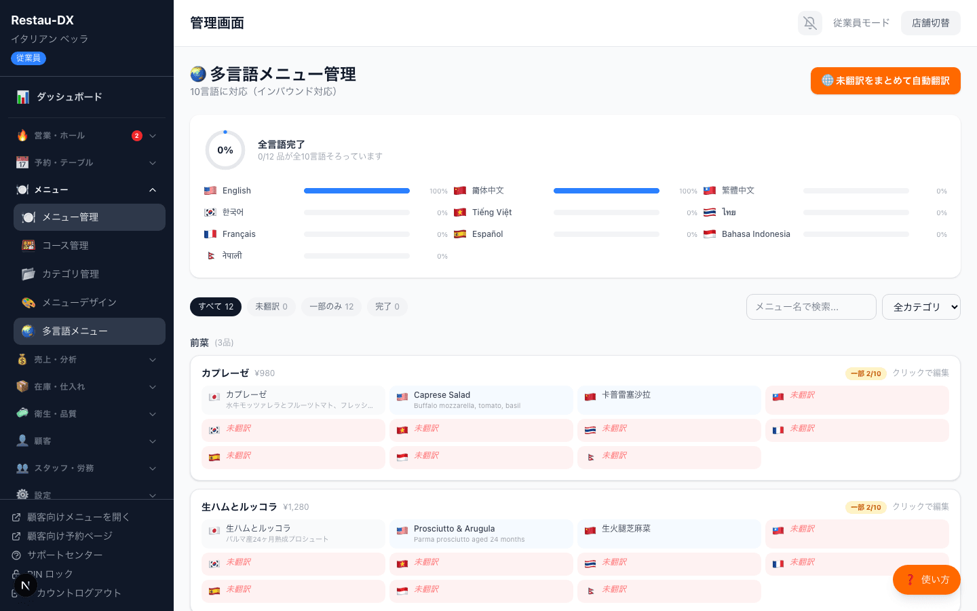Collapse the メニュー section chevron
Viewport: 977px width, 611px height.
153,190
